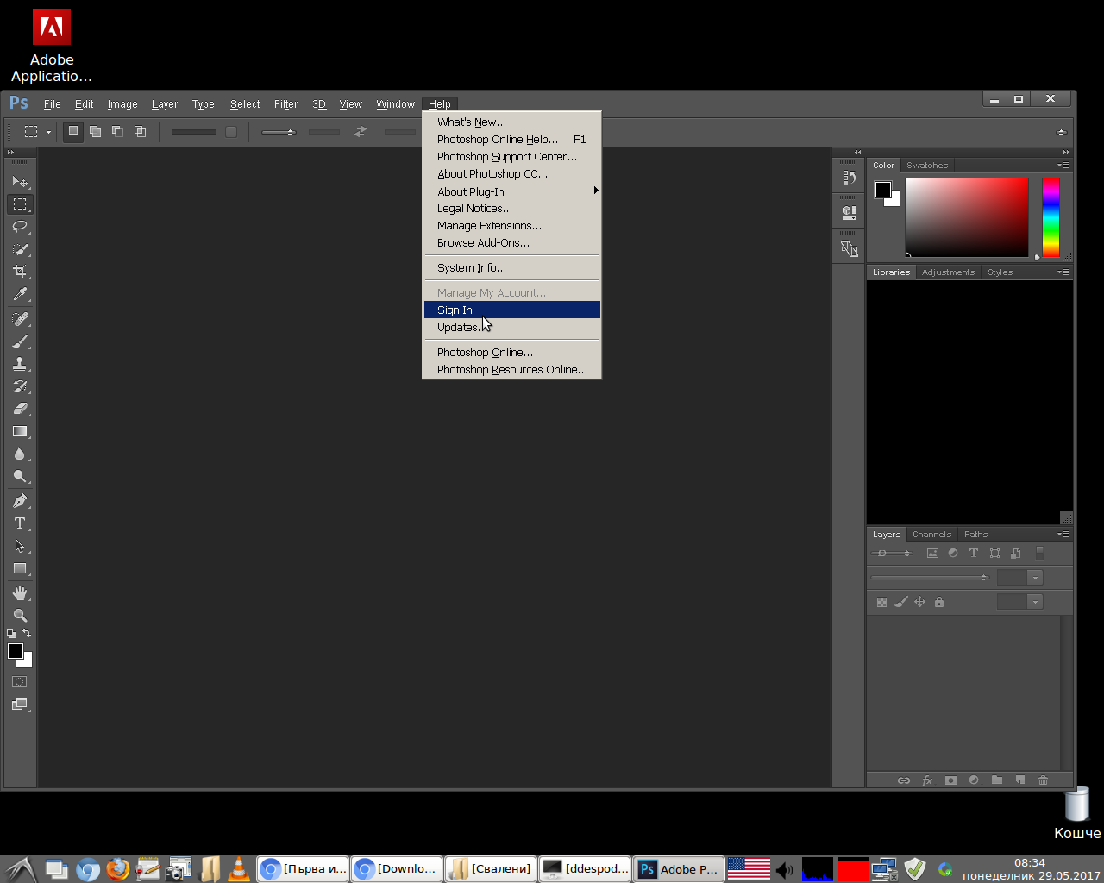Select the Lasso tool
The image size is (1104, 883).
(20, 227)
